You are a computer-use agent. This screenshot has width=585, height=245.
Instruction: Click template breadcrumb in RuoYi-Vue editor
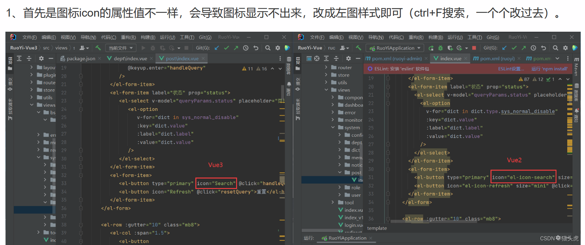coord(377,228)
